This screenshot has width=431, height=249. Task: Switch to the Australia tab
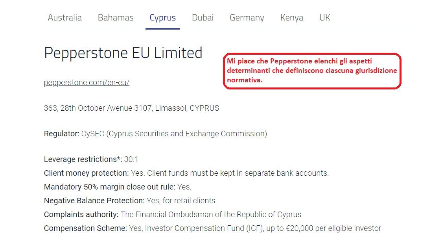(64, 17)
